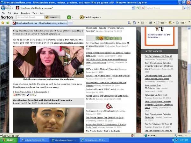
Task: Open Diamond Select Toys and Collectibles link
Action: pos(159,36)
